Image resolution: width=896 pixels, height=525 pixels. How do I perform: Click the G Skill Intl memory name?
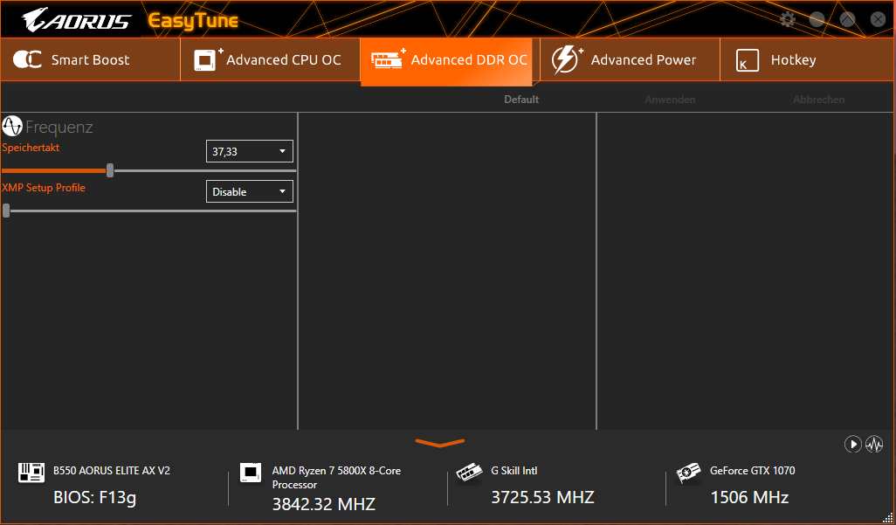(x=513, y=471)
